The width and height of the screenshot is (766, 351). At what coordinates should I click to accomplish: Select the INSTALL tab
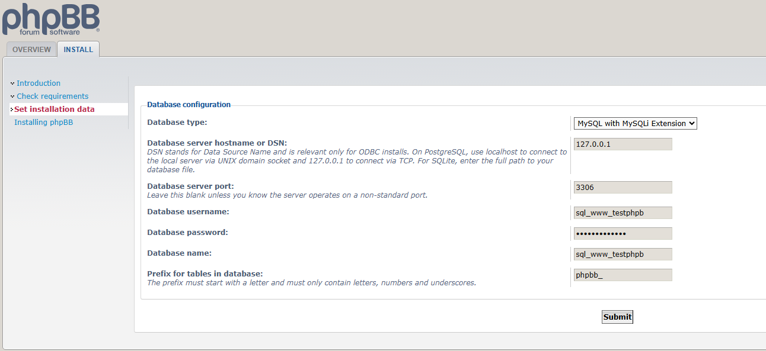point(78,50)
